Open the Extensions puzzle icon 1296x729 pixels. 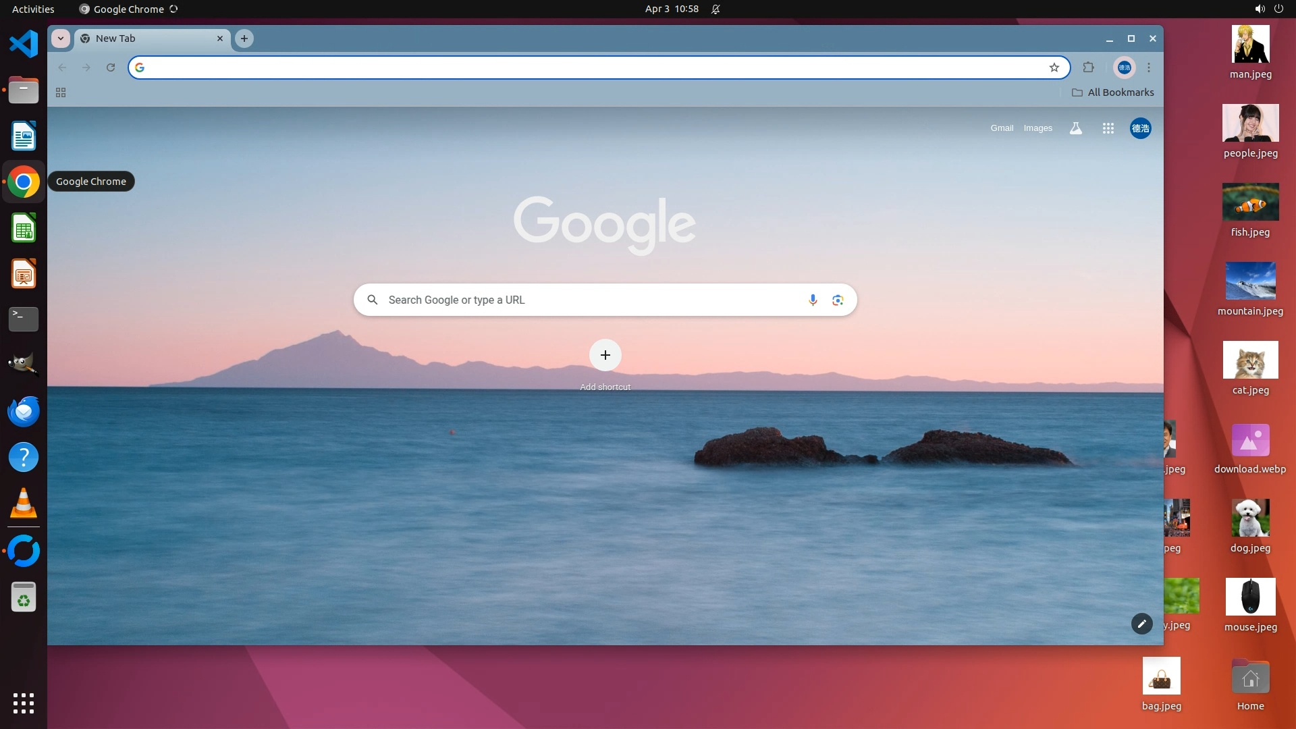point(1088,67)
